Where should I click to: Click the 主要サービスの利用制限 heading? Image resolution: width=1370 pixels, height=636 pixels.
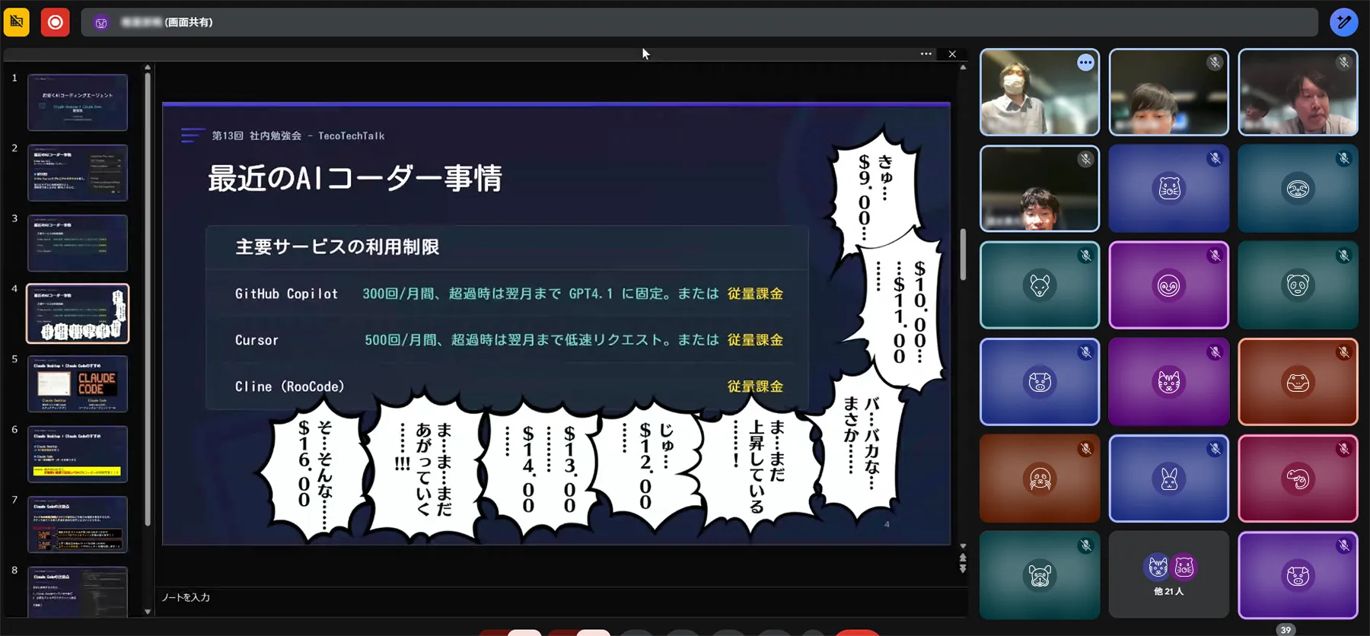click(x=337, y=247)
